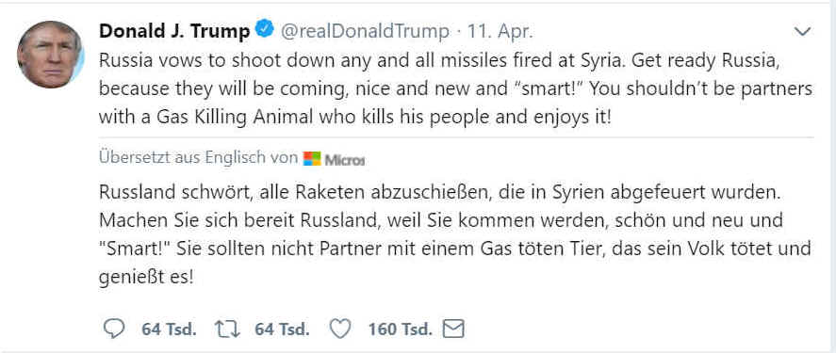Viewport: 836px width, 353px height.
Task: Like the tweet with heart icon
Action: click(x=340, y=329)
